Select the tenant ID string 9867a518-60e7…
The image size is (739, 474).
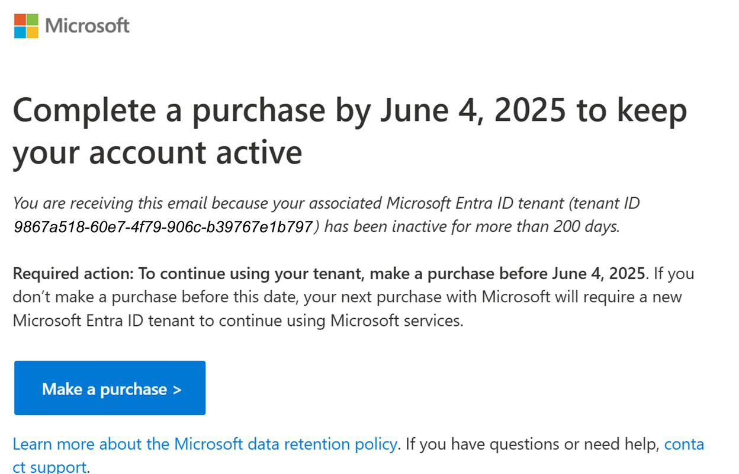162,228
